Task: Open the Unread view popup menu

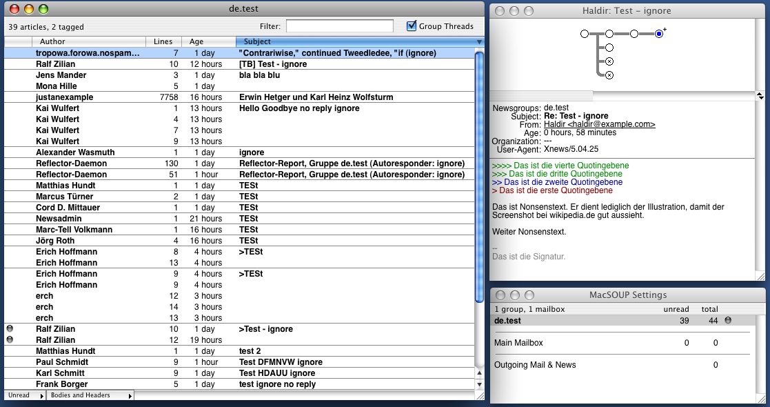Action: (25, 395)
